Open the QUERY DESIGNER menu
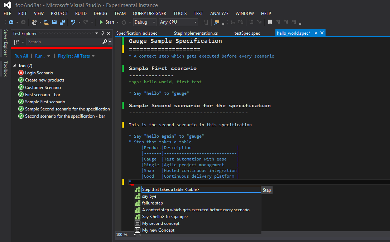 coord(149,13)
